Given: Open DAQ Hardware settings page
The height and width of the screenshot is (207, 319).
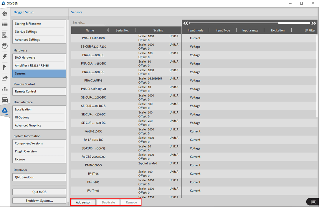Looking at the screenshot, I should click(x=39, y=58).
